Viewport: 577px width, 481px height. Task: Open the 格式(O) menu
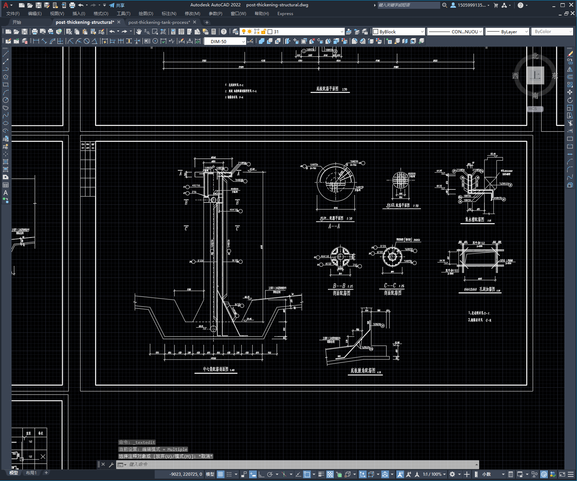(x=101, y=14)
